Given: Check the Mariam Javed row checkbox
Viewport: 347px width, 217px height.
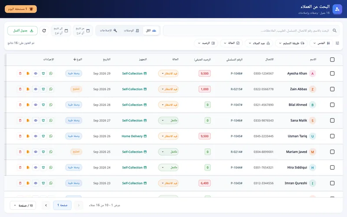Looking at the screenshot, I should click(x=332, y=152).
